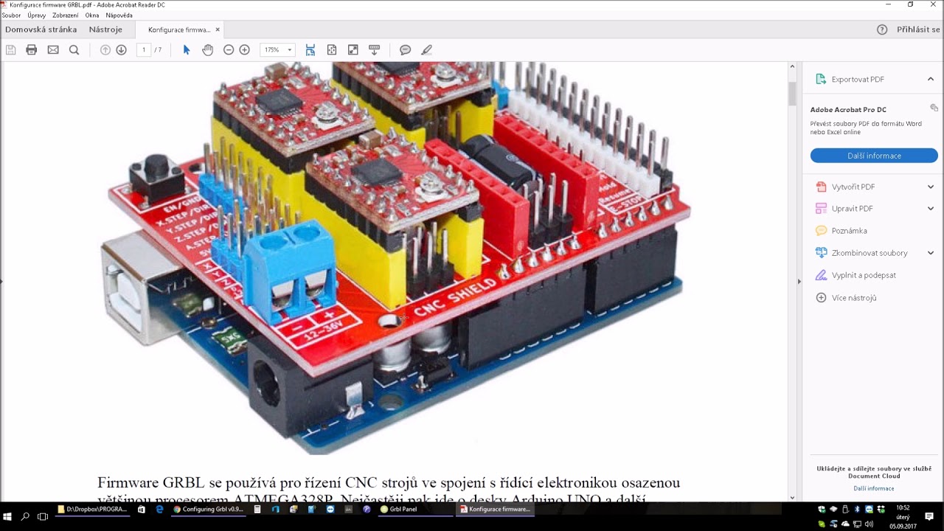Open Task View on taskbar

tap(43, 516)
